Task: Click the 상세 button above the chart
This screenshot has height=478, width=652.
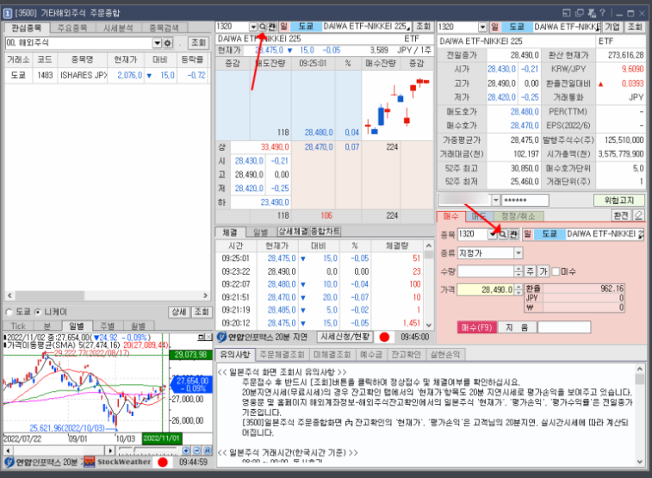Action: coord(179,312)
